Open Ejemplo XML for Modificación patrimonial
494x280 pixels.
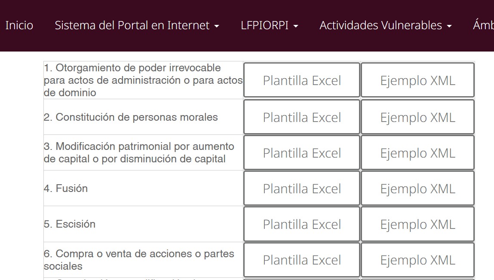[x=417, y=153]
